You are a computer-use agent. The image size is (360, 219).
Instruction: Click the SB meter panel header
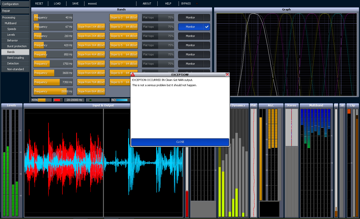point(342,105)
